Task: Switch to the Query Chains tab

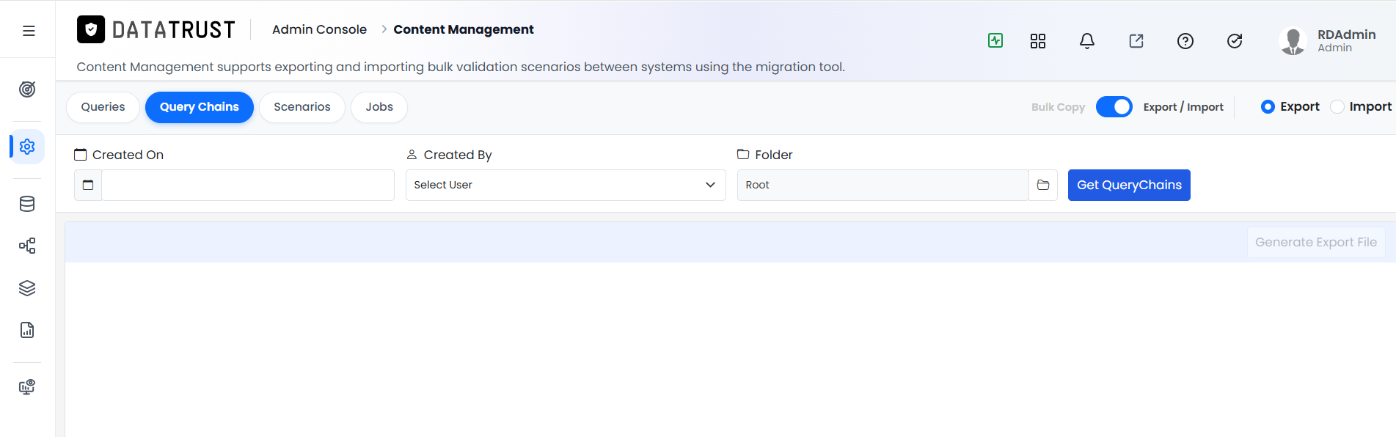Action: [200, 107]
